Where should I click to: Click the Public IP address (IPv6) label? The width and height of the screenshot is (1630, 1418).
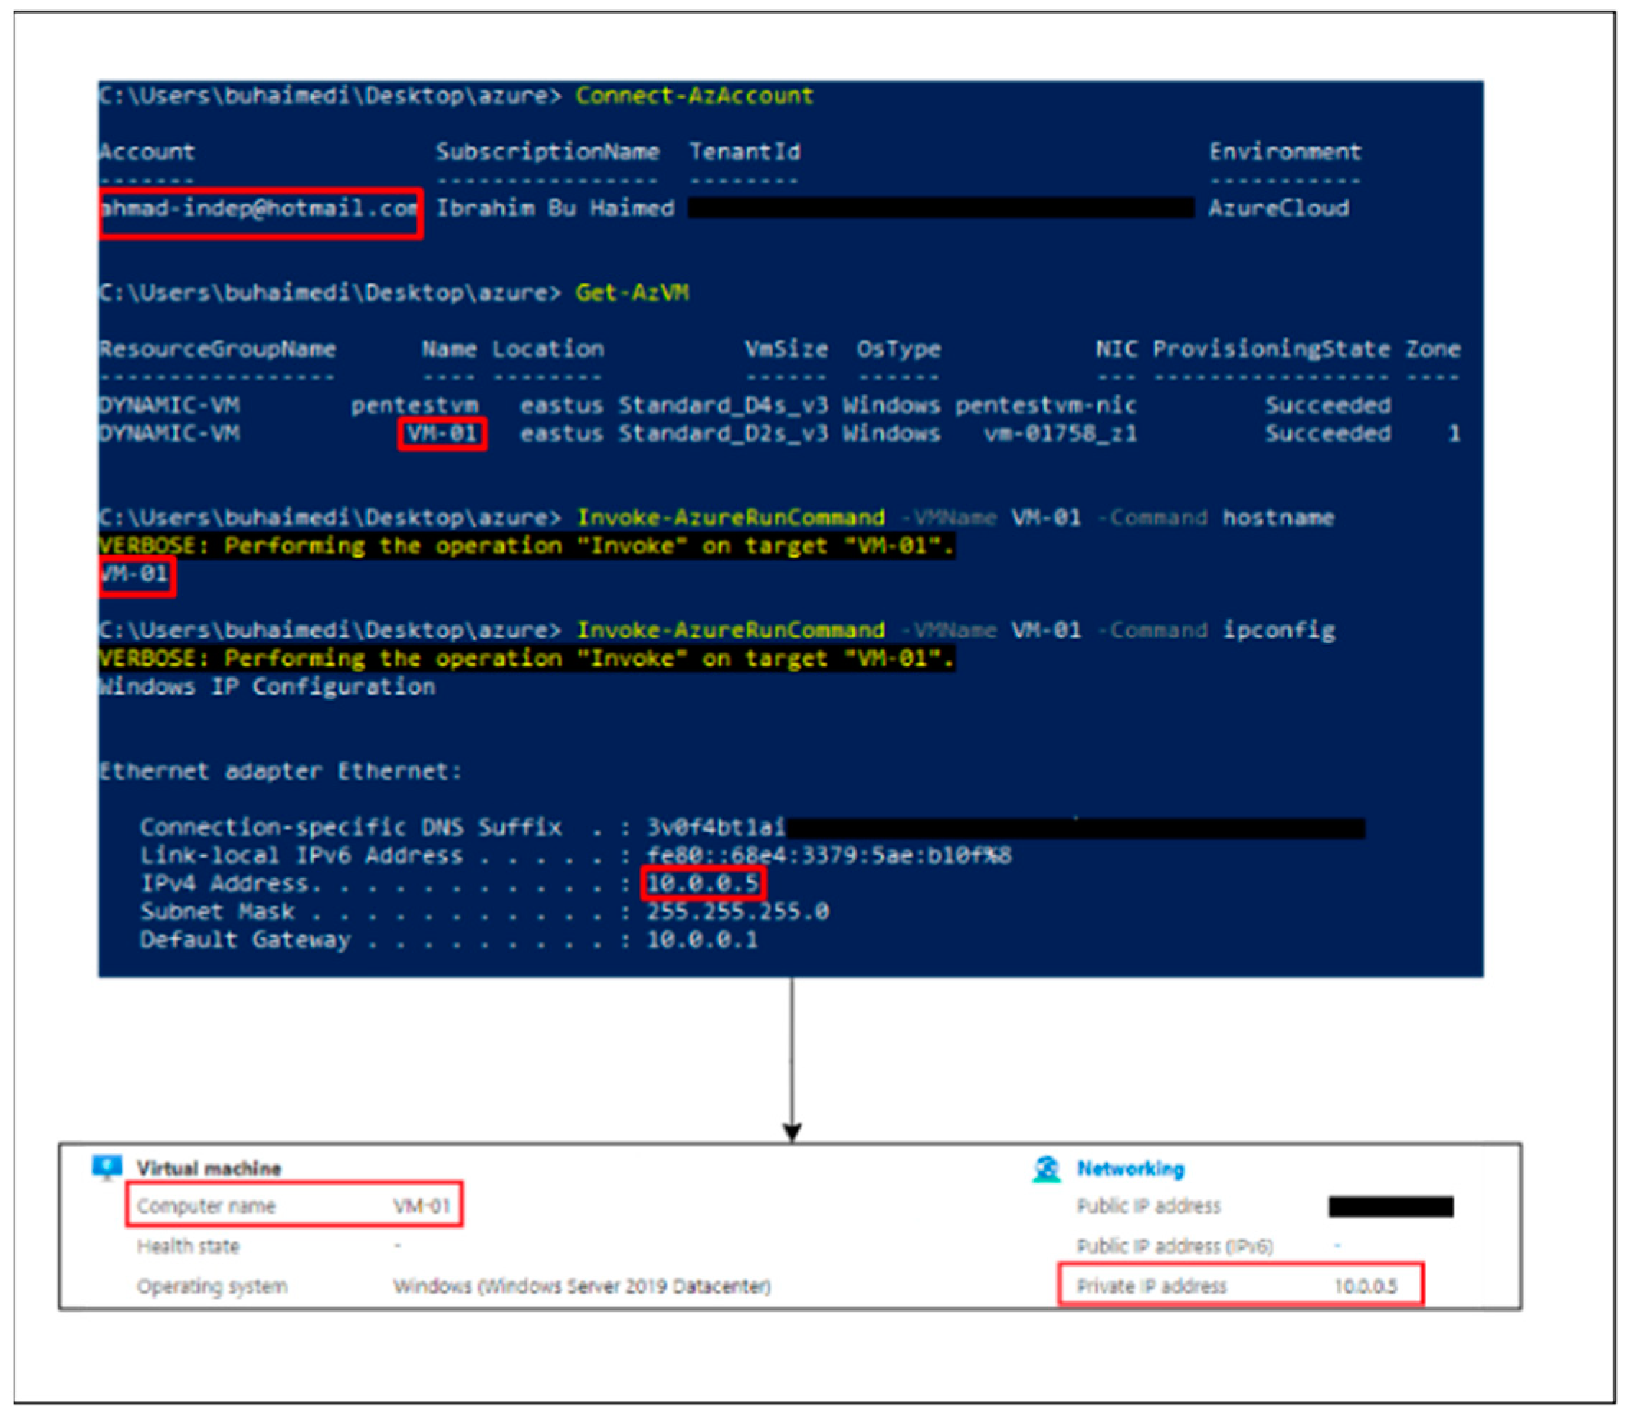tap(1174, 1246)
